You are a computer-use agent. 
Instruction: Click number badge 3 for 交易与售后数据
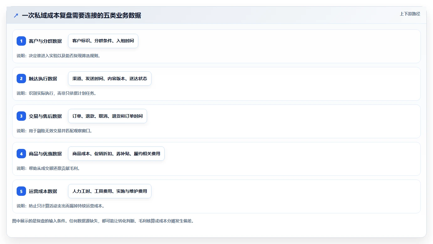pos(21,116)
